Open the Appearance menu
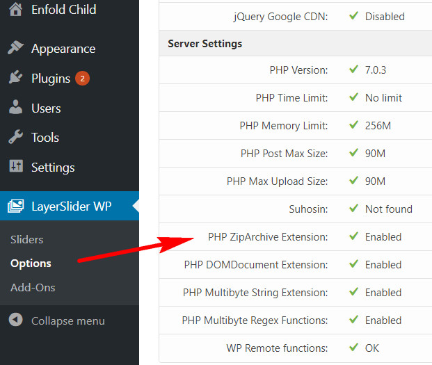432x365 pixels. tap(63, 49)
